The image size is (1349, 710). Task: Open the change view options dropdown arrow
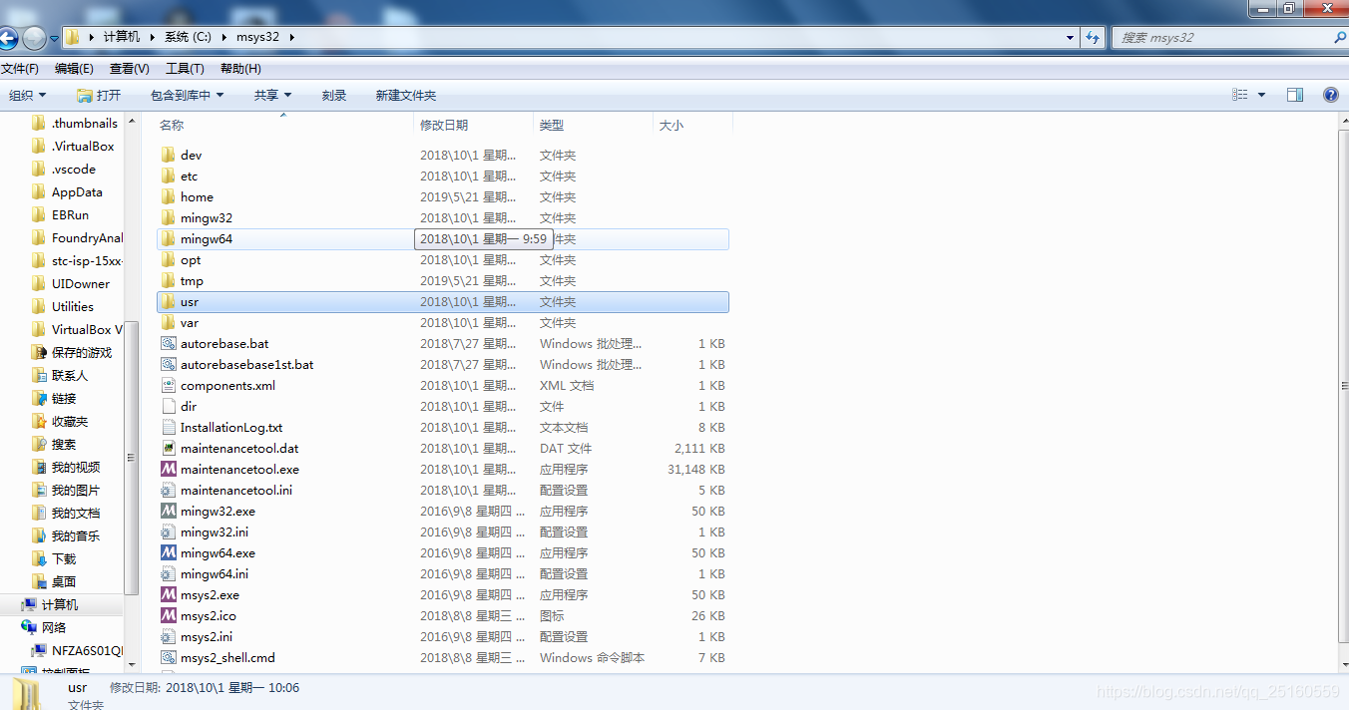tap(1261, 95)
